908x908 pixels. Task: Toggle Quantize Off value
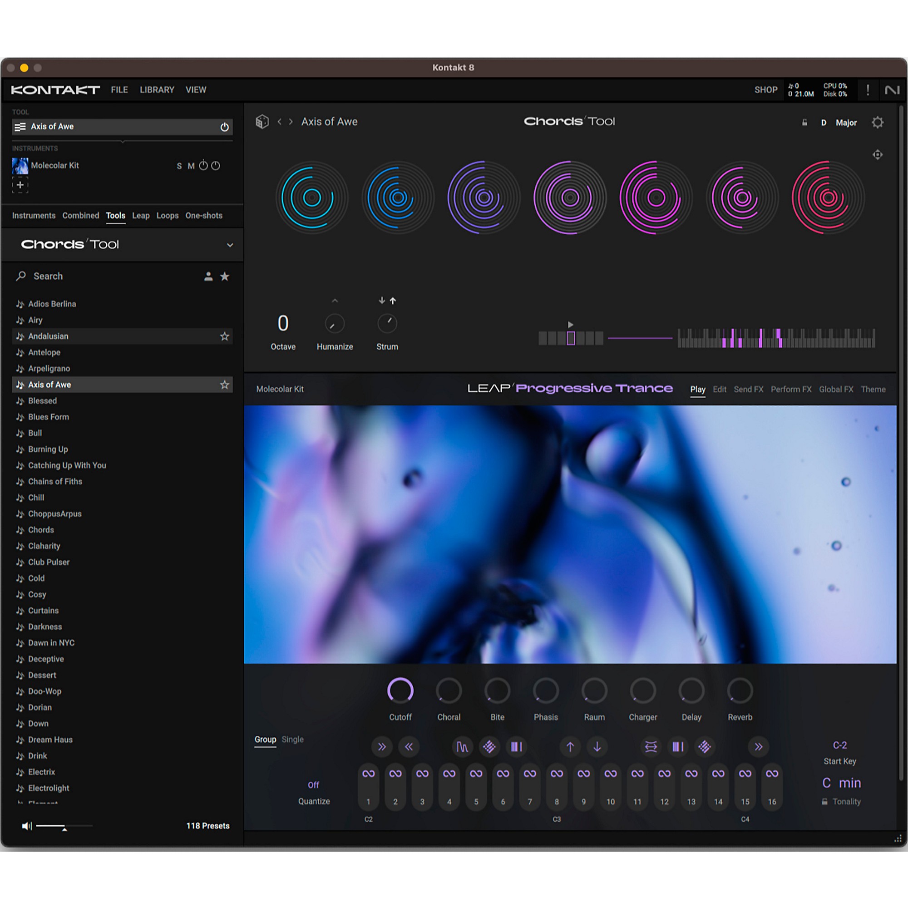tap(313, 785)
